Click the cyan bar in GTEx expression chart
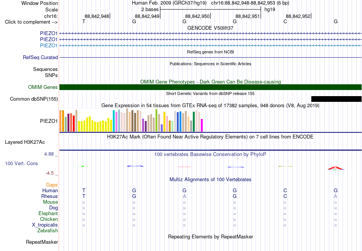362x251 pixels. coord(114,121)
